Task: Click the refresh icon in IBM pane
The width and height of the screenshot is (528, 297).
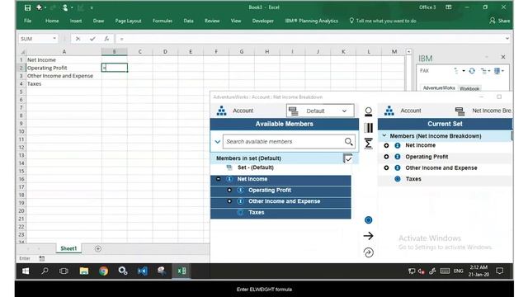Action: point(472,71)
